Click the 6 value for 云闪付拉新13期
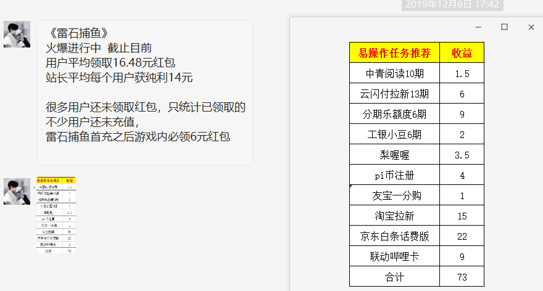This screenshot has width=543, height=291. 462,94
